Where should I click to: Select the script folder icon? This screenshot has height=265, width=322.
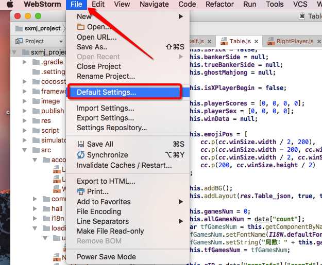[x=36, y=131]
